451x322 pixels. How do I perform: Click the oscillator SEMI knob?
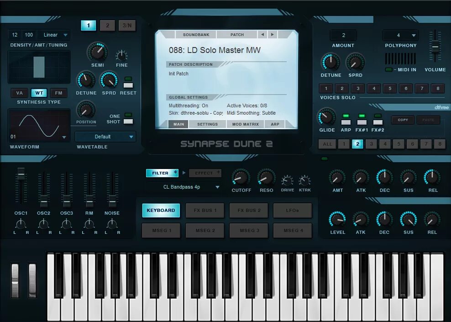(97, 52)
